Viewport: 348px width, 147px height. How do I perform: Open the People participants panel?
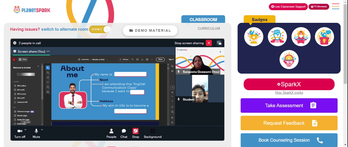click(111, 133)
